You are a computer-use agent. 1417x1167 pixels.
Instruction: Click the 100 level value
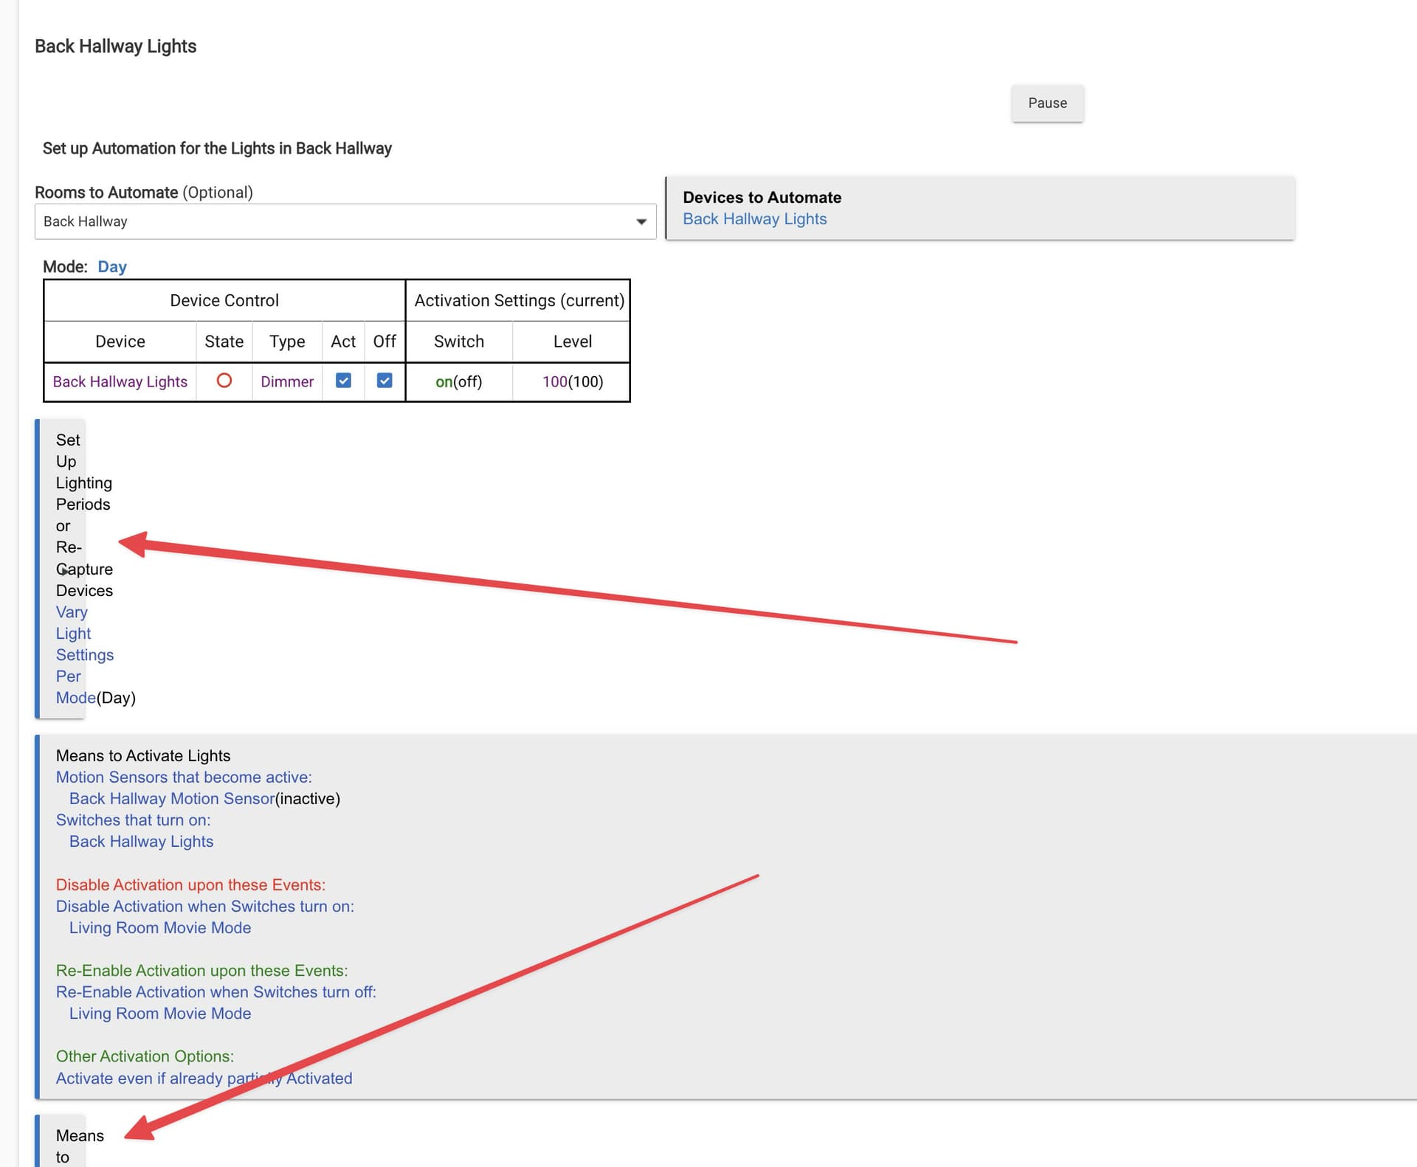tap(555, 381)
